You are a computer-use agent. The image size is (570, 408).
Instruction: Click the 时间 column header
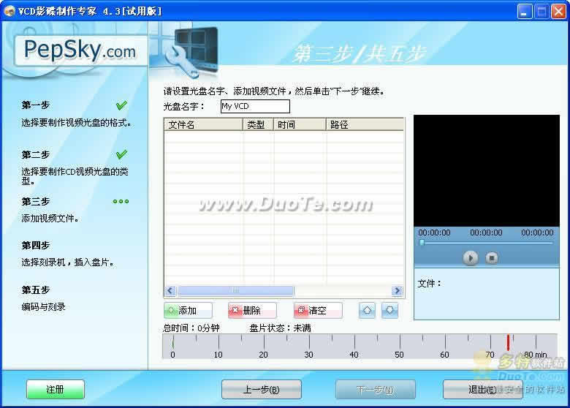click(x=300, y=125)
